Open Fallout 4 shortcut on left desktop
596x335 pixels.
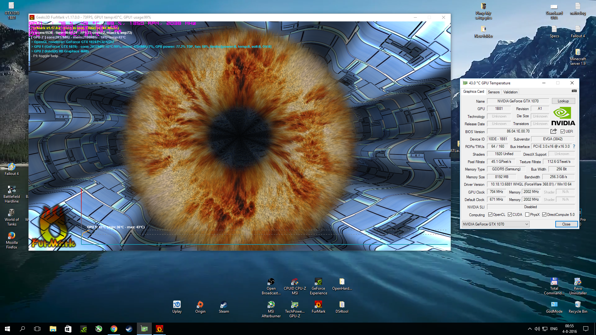pos(11,169)
